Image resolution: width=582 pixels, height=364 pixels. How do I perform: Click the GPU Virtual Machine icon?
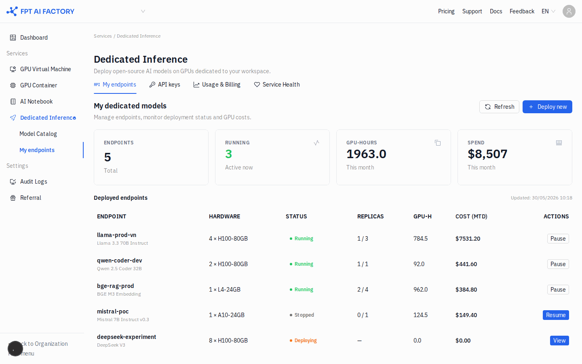point(13,69)
